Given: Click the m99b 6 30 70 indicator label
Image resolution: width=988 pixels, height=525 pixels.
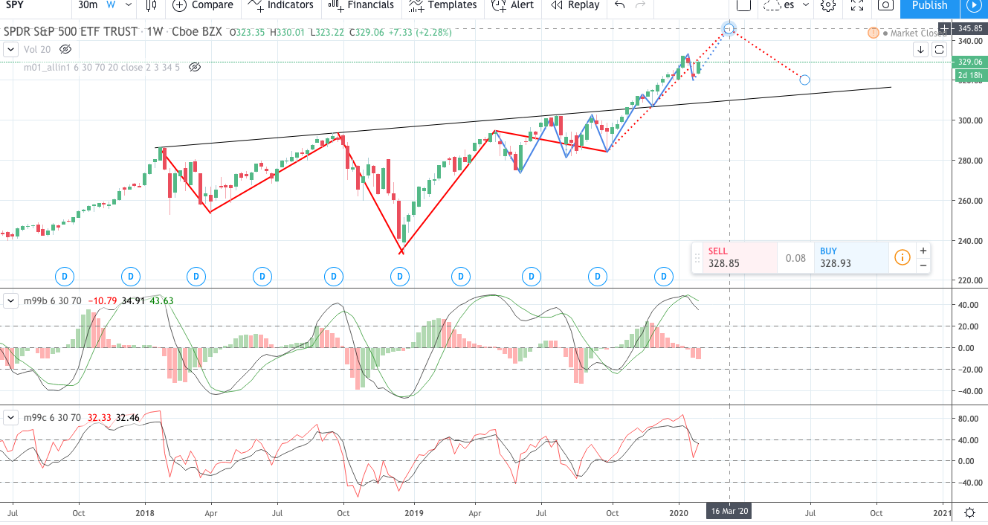Looking at the screenshot, I should click(52, 300).
